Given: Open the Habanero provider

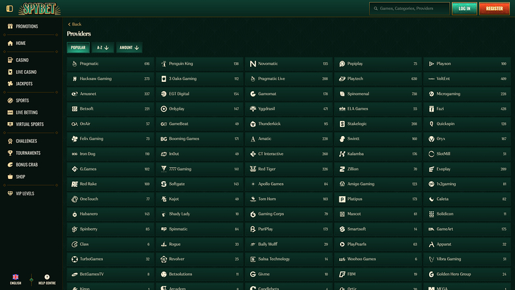Looking at the screenshot, I should click(x=110, y=214).
